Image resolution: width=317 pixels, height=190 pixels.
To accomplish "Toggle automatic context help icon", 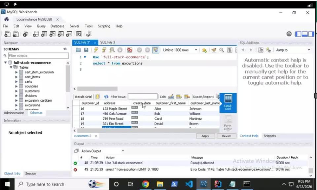I will click(268, 50).
